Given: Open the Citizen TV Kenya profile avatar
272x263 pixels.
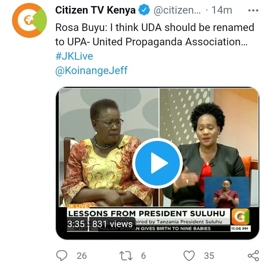Looking at the screenshot, I should coord(29,20).
